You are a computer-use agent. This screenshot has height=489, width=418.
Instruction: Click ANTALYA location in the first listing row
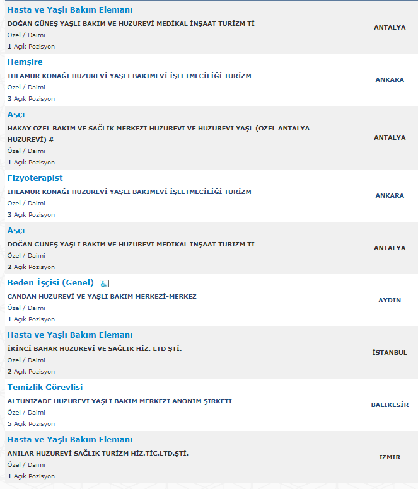pos(390,28)
